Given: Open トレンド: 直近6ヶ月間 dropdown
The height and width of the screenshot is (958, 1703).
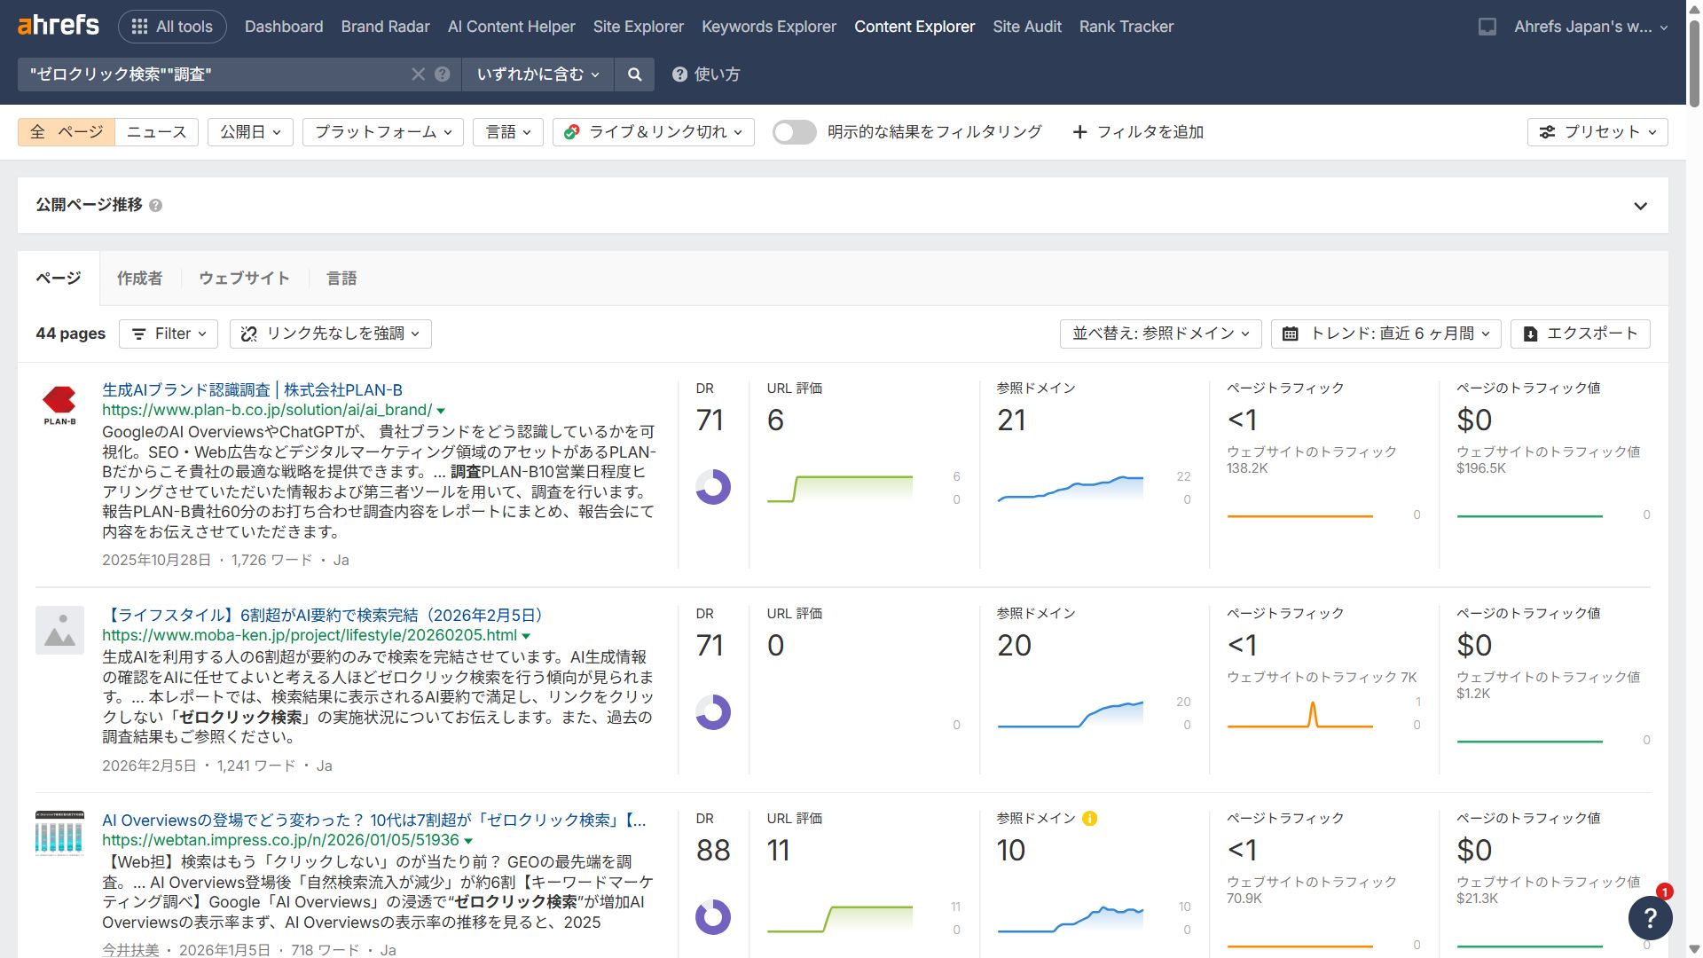Looking at the screenshot, I should (x=1386, y=334).
